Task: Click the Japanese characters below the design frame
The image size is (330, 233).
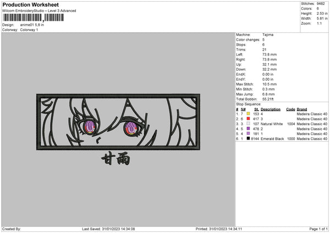Action: point(116,159)
